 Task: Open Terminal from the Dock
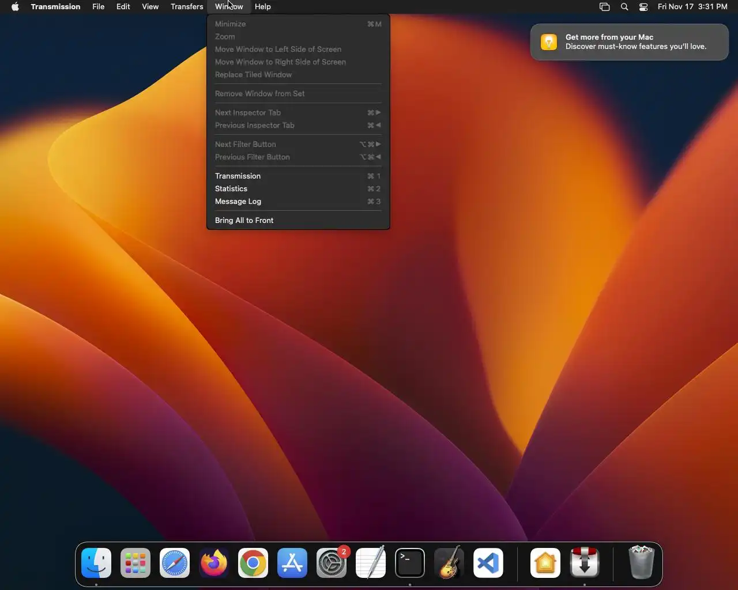click(410, 563)
